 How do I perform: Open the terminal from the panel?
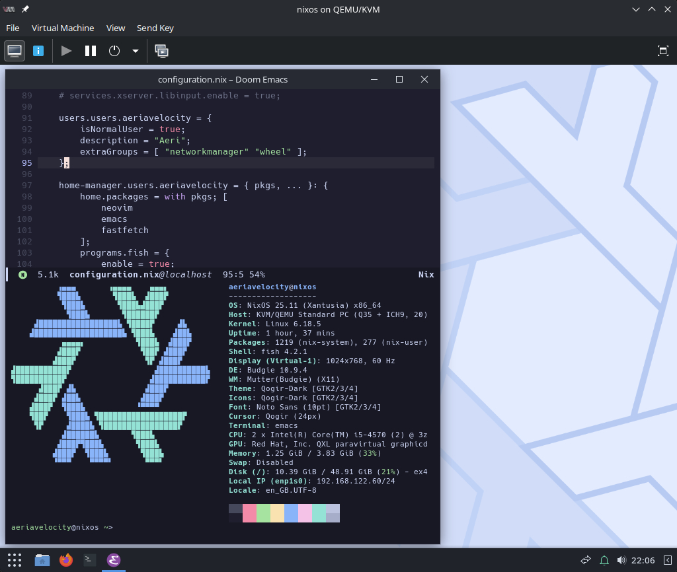click(x=89, y=560)
